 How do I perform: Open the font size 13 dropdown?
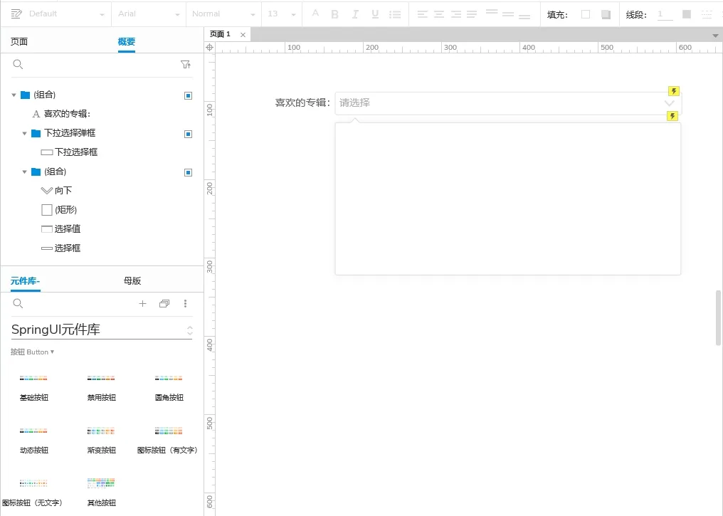coord(282,14)
